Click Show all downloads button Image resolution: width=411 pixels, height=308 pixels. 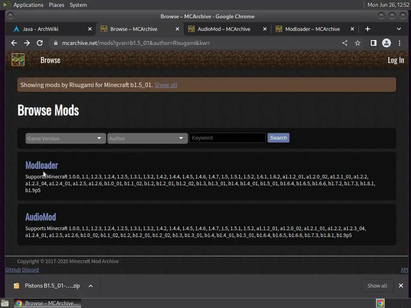click(x=377, y=286)
